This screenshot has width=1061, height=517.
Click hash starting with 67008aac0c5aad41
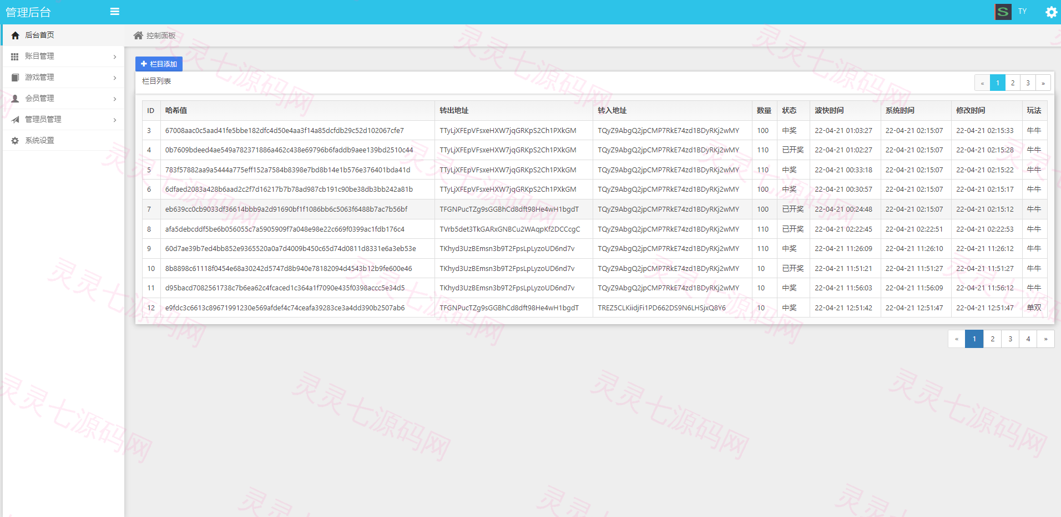point(284,130)
